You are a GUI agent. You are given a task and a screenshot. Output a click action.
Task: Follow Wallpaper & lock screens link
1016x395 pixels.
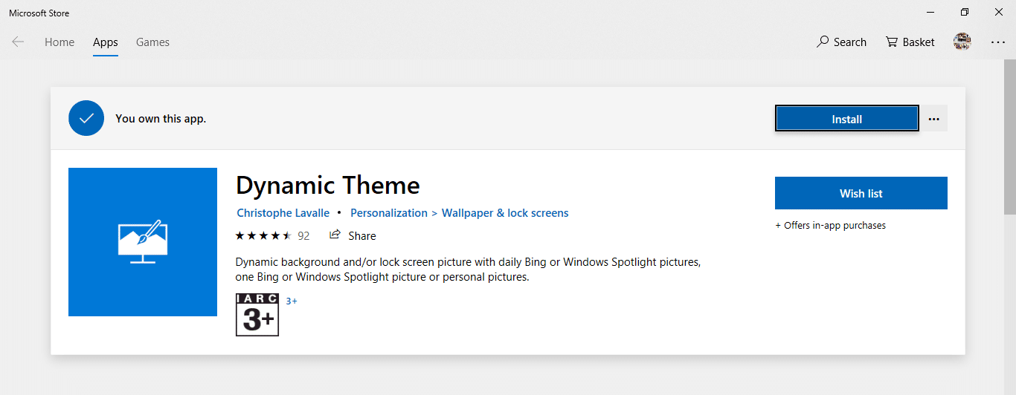[x=505, y=213]
